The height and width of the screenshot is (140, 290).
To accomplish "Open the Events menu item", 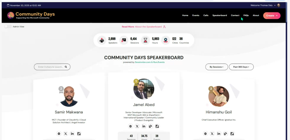I will (196, 16).
